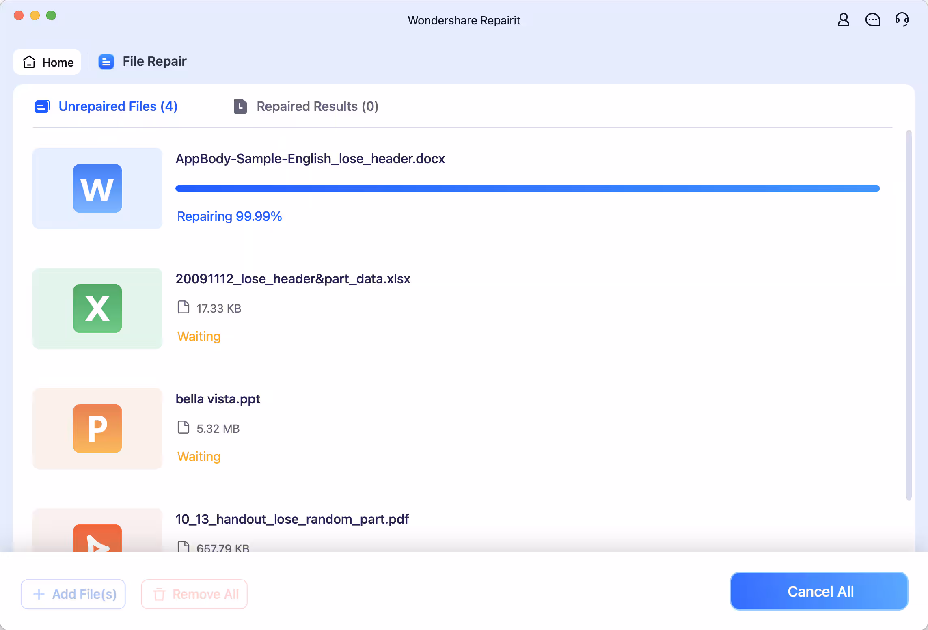
Task: Click the File Repair document icon
Action: (x=106, y=62)
